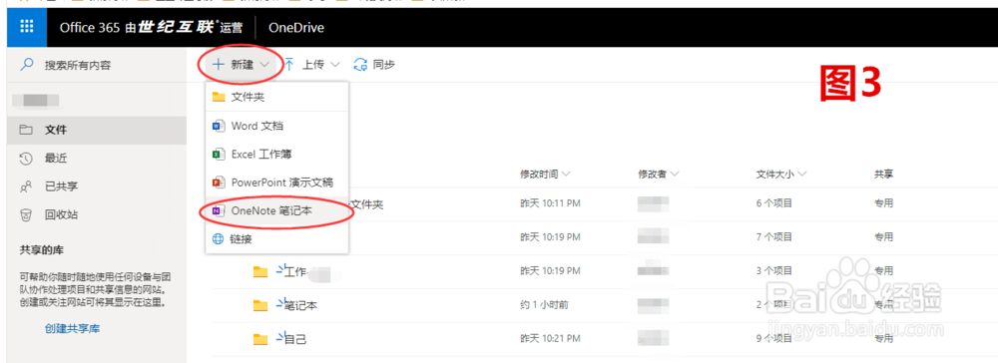Viewport: 998px width, 363px height.
Task: Go to OneDrive header link
Action: [x=296, y=27]
